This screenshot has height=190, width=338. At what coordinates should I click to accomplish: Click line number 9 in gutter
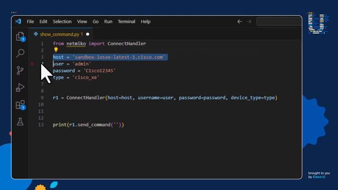(42, 98)
